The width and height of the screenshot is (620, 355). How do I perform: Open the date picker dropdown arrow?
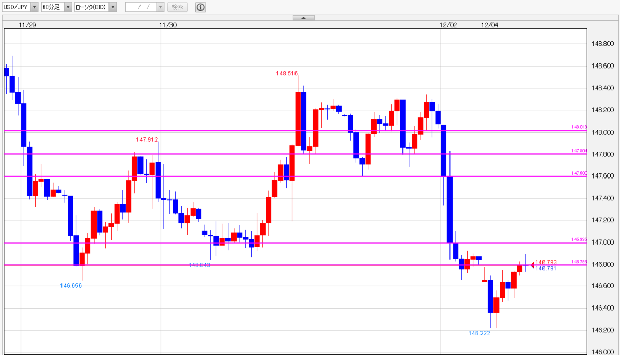(160, 7)
